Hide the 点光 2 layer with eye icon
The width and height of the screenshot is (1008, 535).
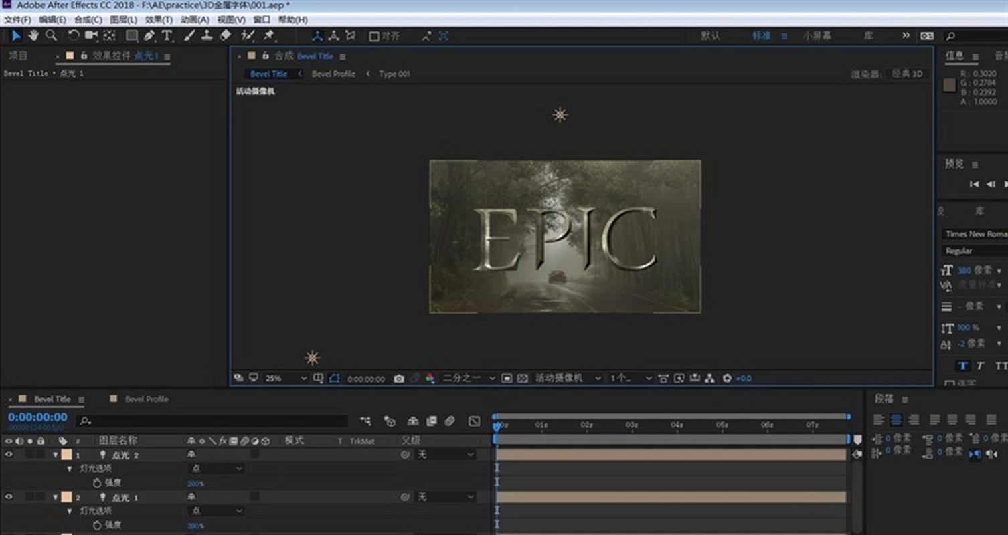(9, 455)
